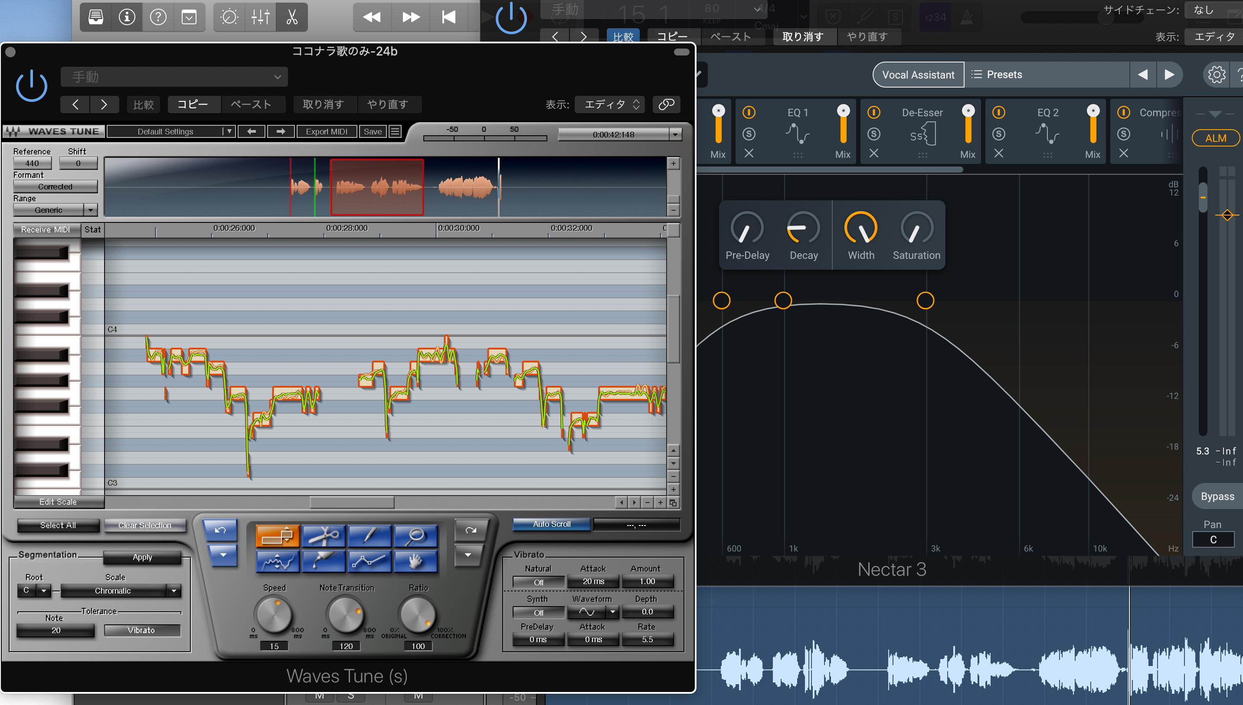Open the Vocal Assistant in Nectar 3

pos(918,75)
